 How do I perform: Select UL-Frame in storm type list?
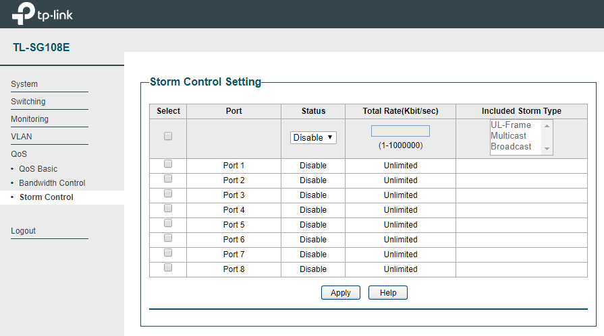coord(511,125)
